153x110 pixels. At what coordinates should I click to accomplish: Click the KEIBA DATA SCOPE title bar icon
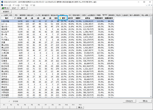click(x=2, y=2)
